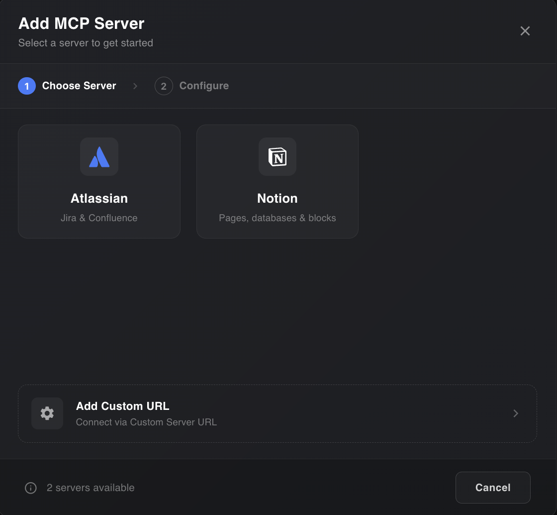Screen dimensions: 557x515
Task: Select the Notion server card
Action: coord(277,181)
